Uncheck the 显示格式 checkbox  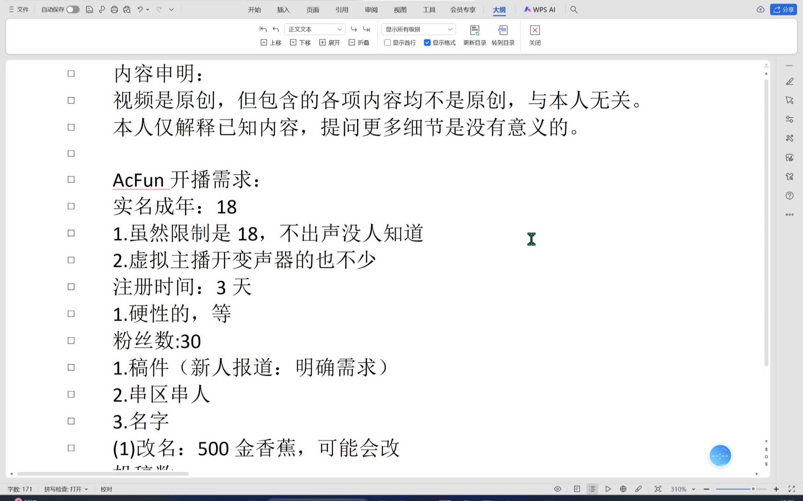pyautogui.click(x=427, y=42)
